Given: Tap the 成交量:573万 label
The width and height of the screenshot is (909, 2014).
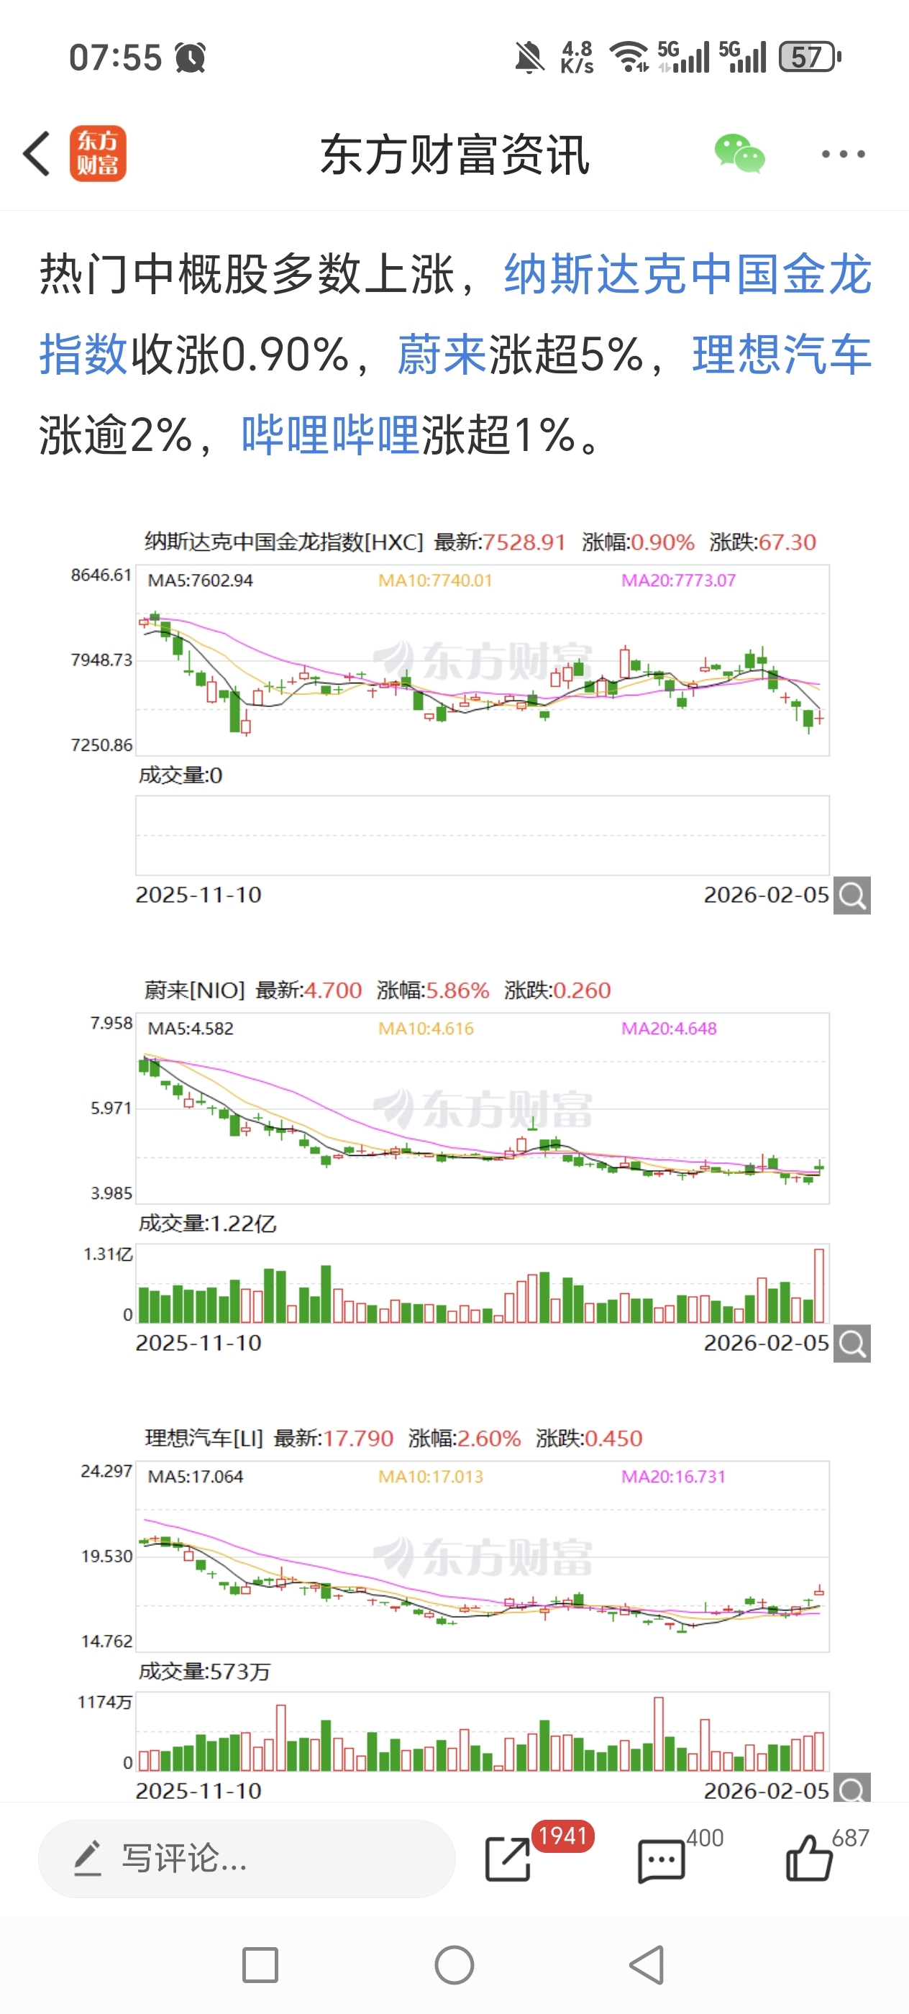Looking at the screenshot, I should (204, 1672).
